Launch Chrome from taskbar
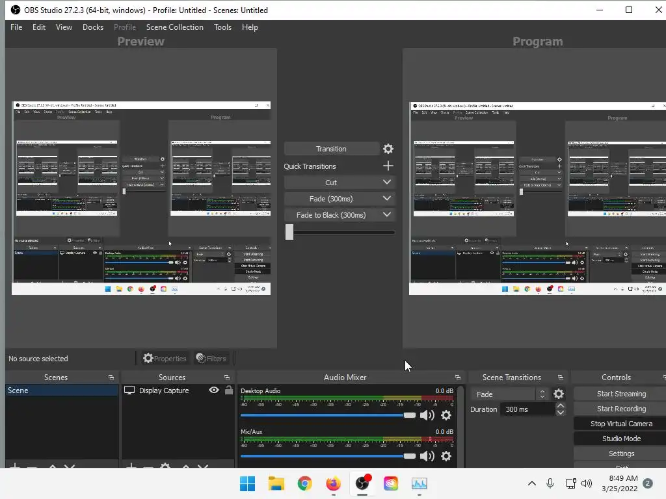This screenshot has height=499, width=666. pyautogui.click(x=304, y=483)
